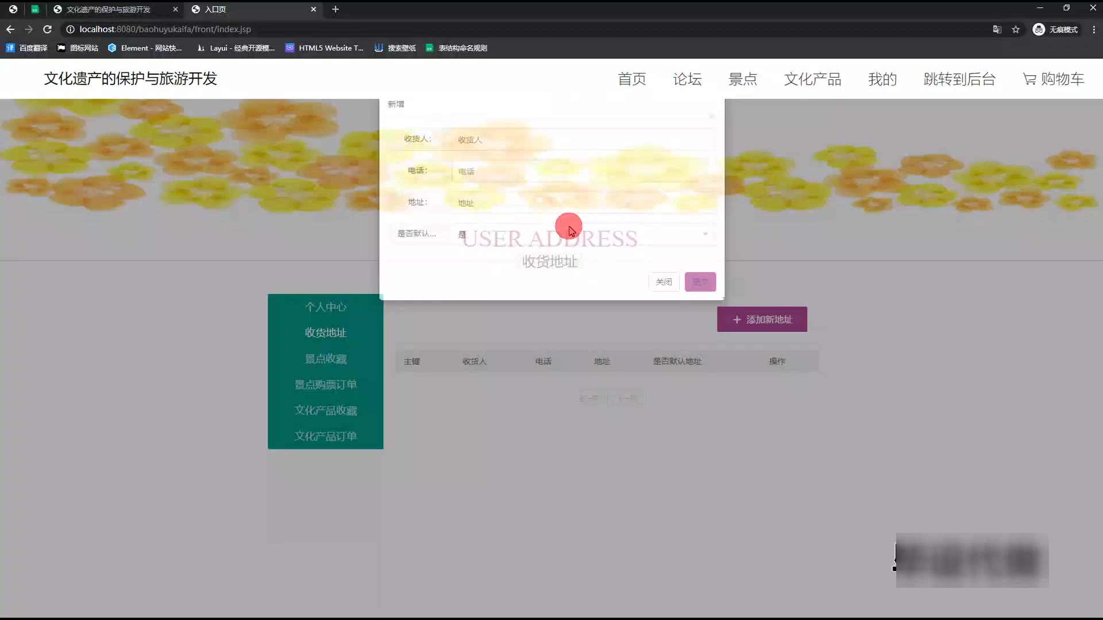View site information icon beside the URL
Screen dimensions: 1103x620
[x=70, y=29]
